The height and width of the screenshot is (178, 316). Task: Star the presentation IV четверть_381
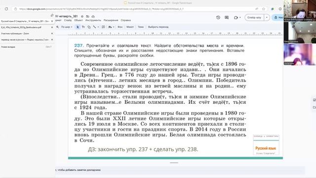(x=82, y=16)
